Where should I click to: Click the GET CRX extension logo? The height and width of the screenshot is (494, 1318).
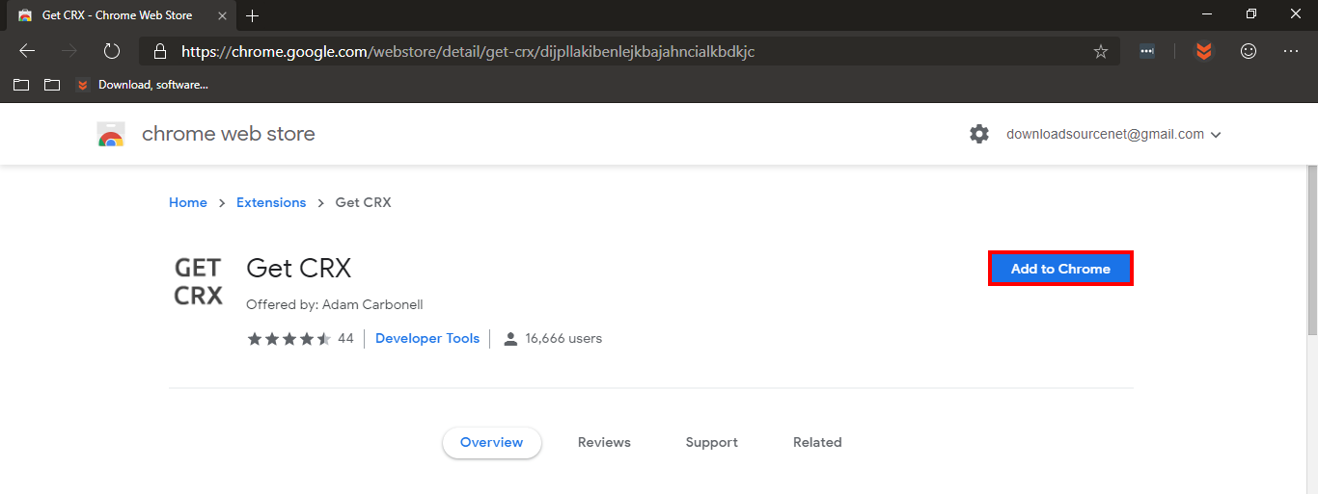click(x=198, y=282)
